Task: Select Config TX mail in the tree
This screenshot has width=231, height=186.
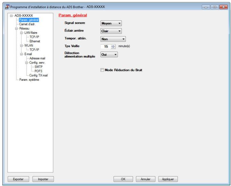Action: coord(38,75)
